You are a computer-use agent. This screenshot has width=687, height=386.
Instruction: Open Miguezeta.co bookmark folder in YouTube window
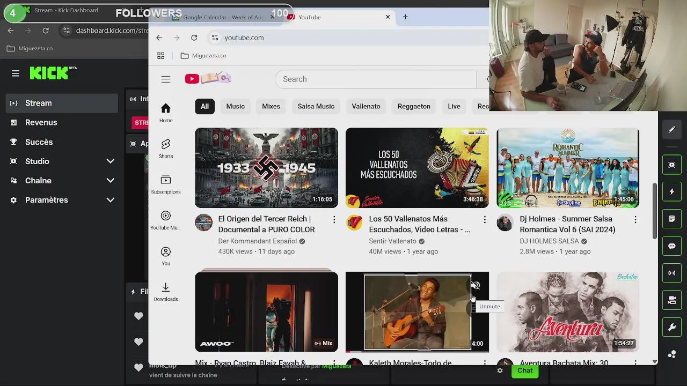point(203,56)
